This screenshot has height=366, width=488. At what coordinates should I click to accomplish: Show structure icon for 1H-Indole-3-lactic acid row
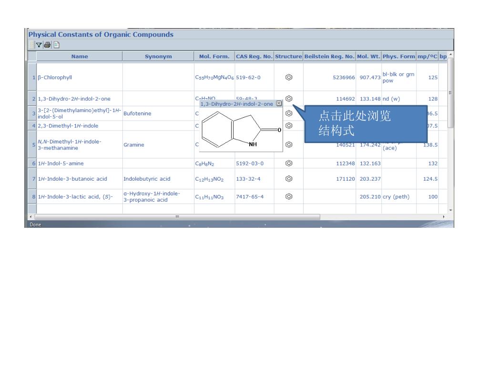289,197
